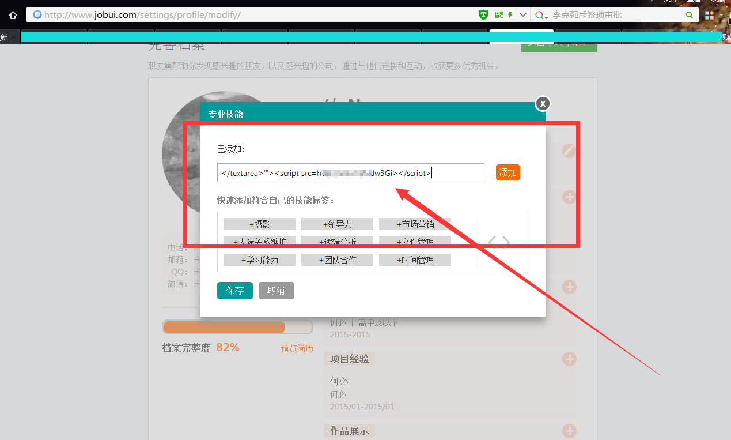The height and width of the screenshot is (440, 731).
Task: Click the green lightning speed-mode icon
Action: coord(510,15)
